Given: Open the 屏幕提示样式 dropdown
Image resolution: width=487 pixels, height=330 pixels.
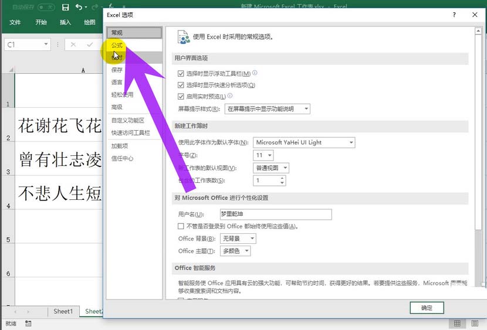Looking at the screenshot, I should tap(267, 109).
